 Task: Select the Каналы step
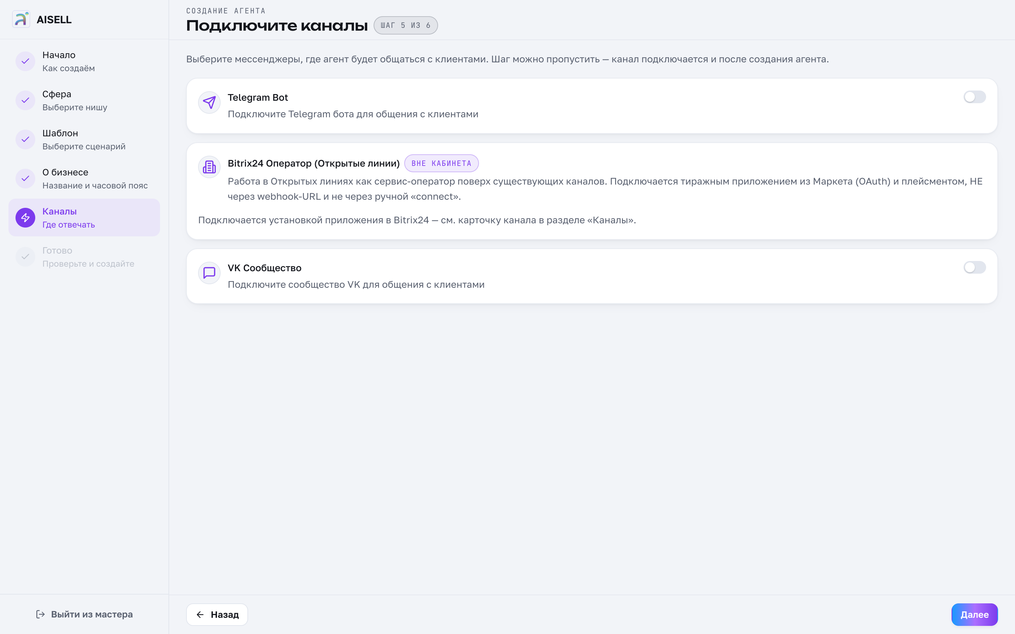coord(84,218)
